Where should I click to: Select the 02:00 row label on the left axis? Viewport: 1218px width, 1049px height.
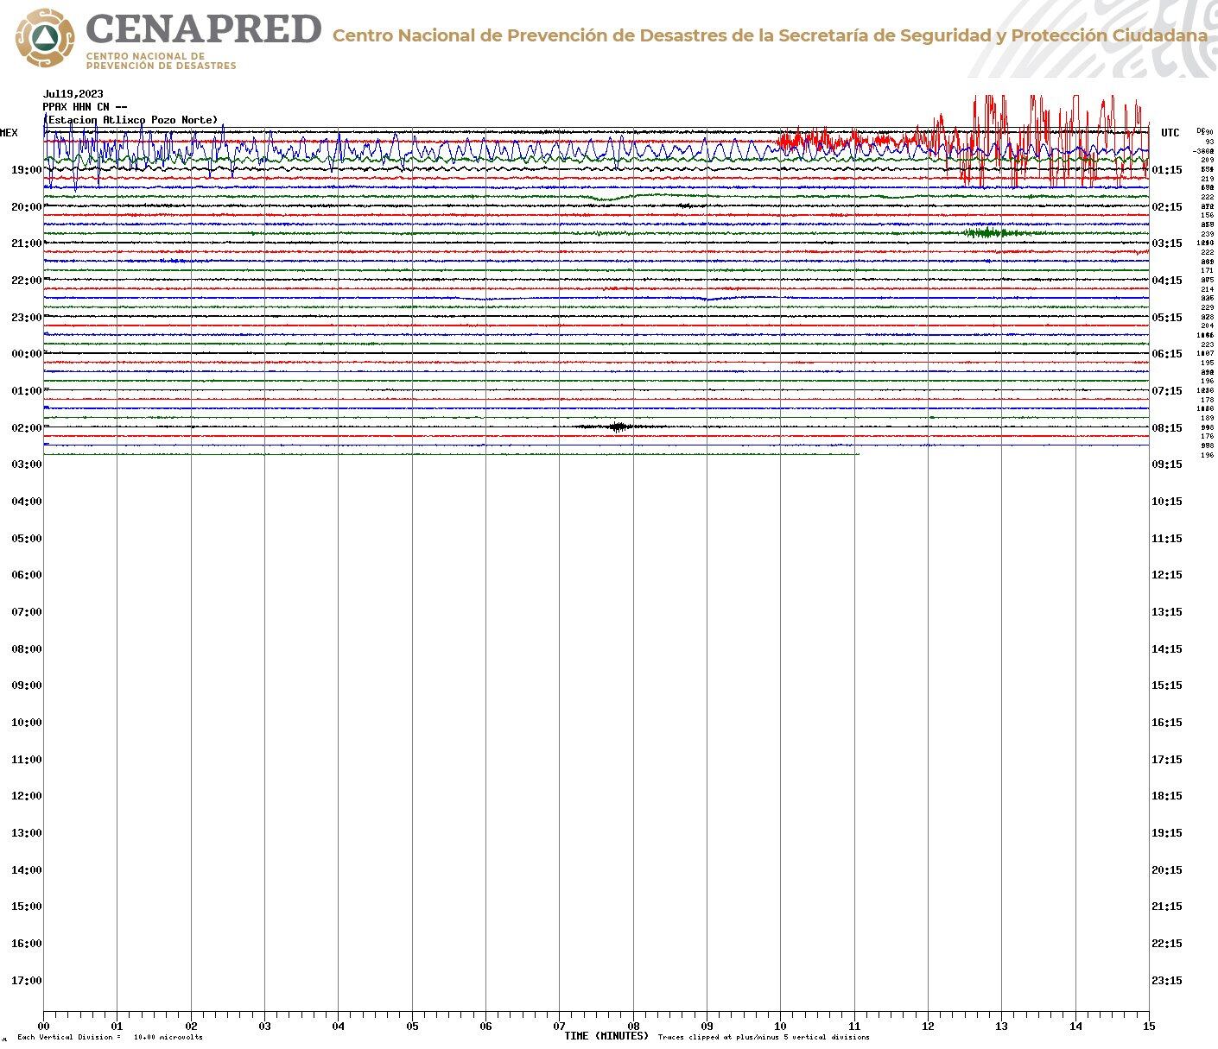point(26,428)
